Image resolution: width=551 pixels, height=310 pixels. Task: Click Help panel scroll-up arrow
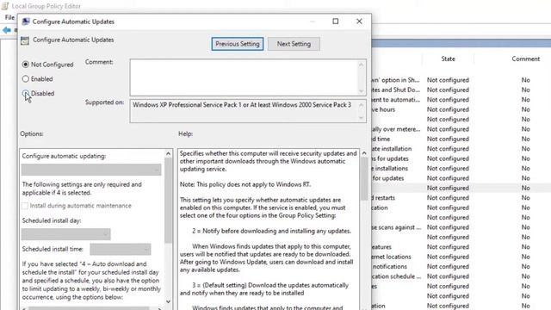pos(364,153)
